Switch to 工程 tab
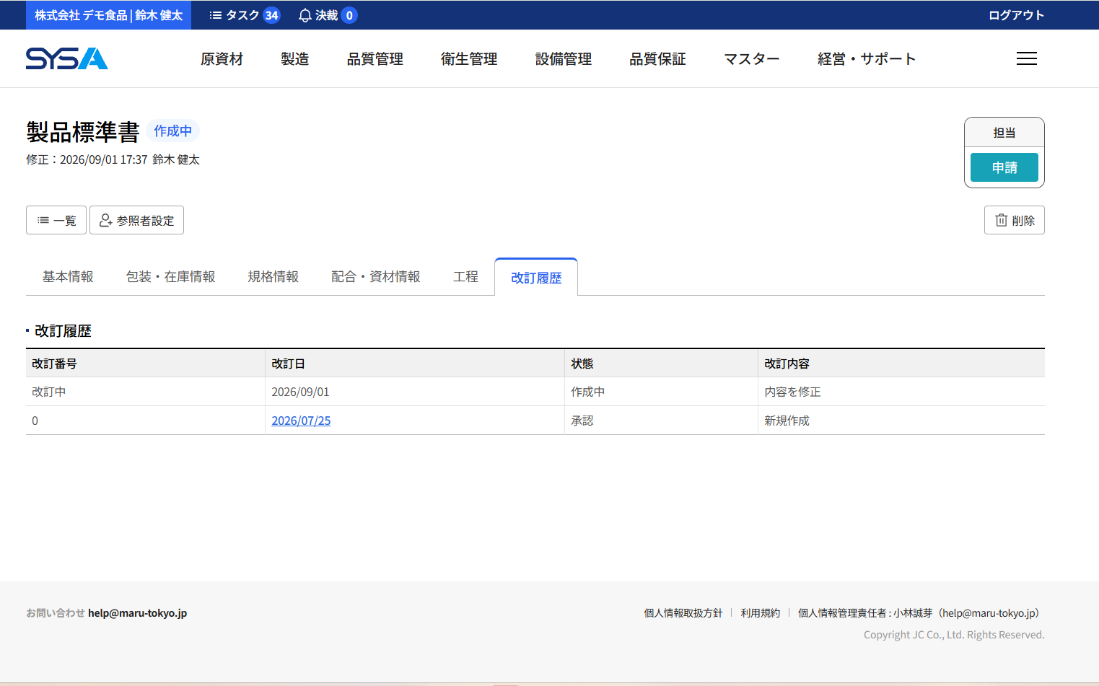Screen dimensions: 1099x686 pos(465,277)
